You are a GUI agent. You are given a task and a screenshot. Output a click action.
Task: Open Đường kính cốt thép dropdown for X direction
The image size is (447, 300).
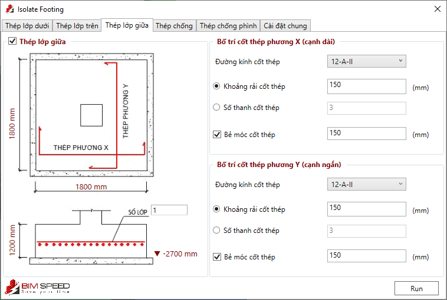click(366, 61)
